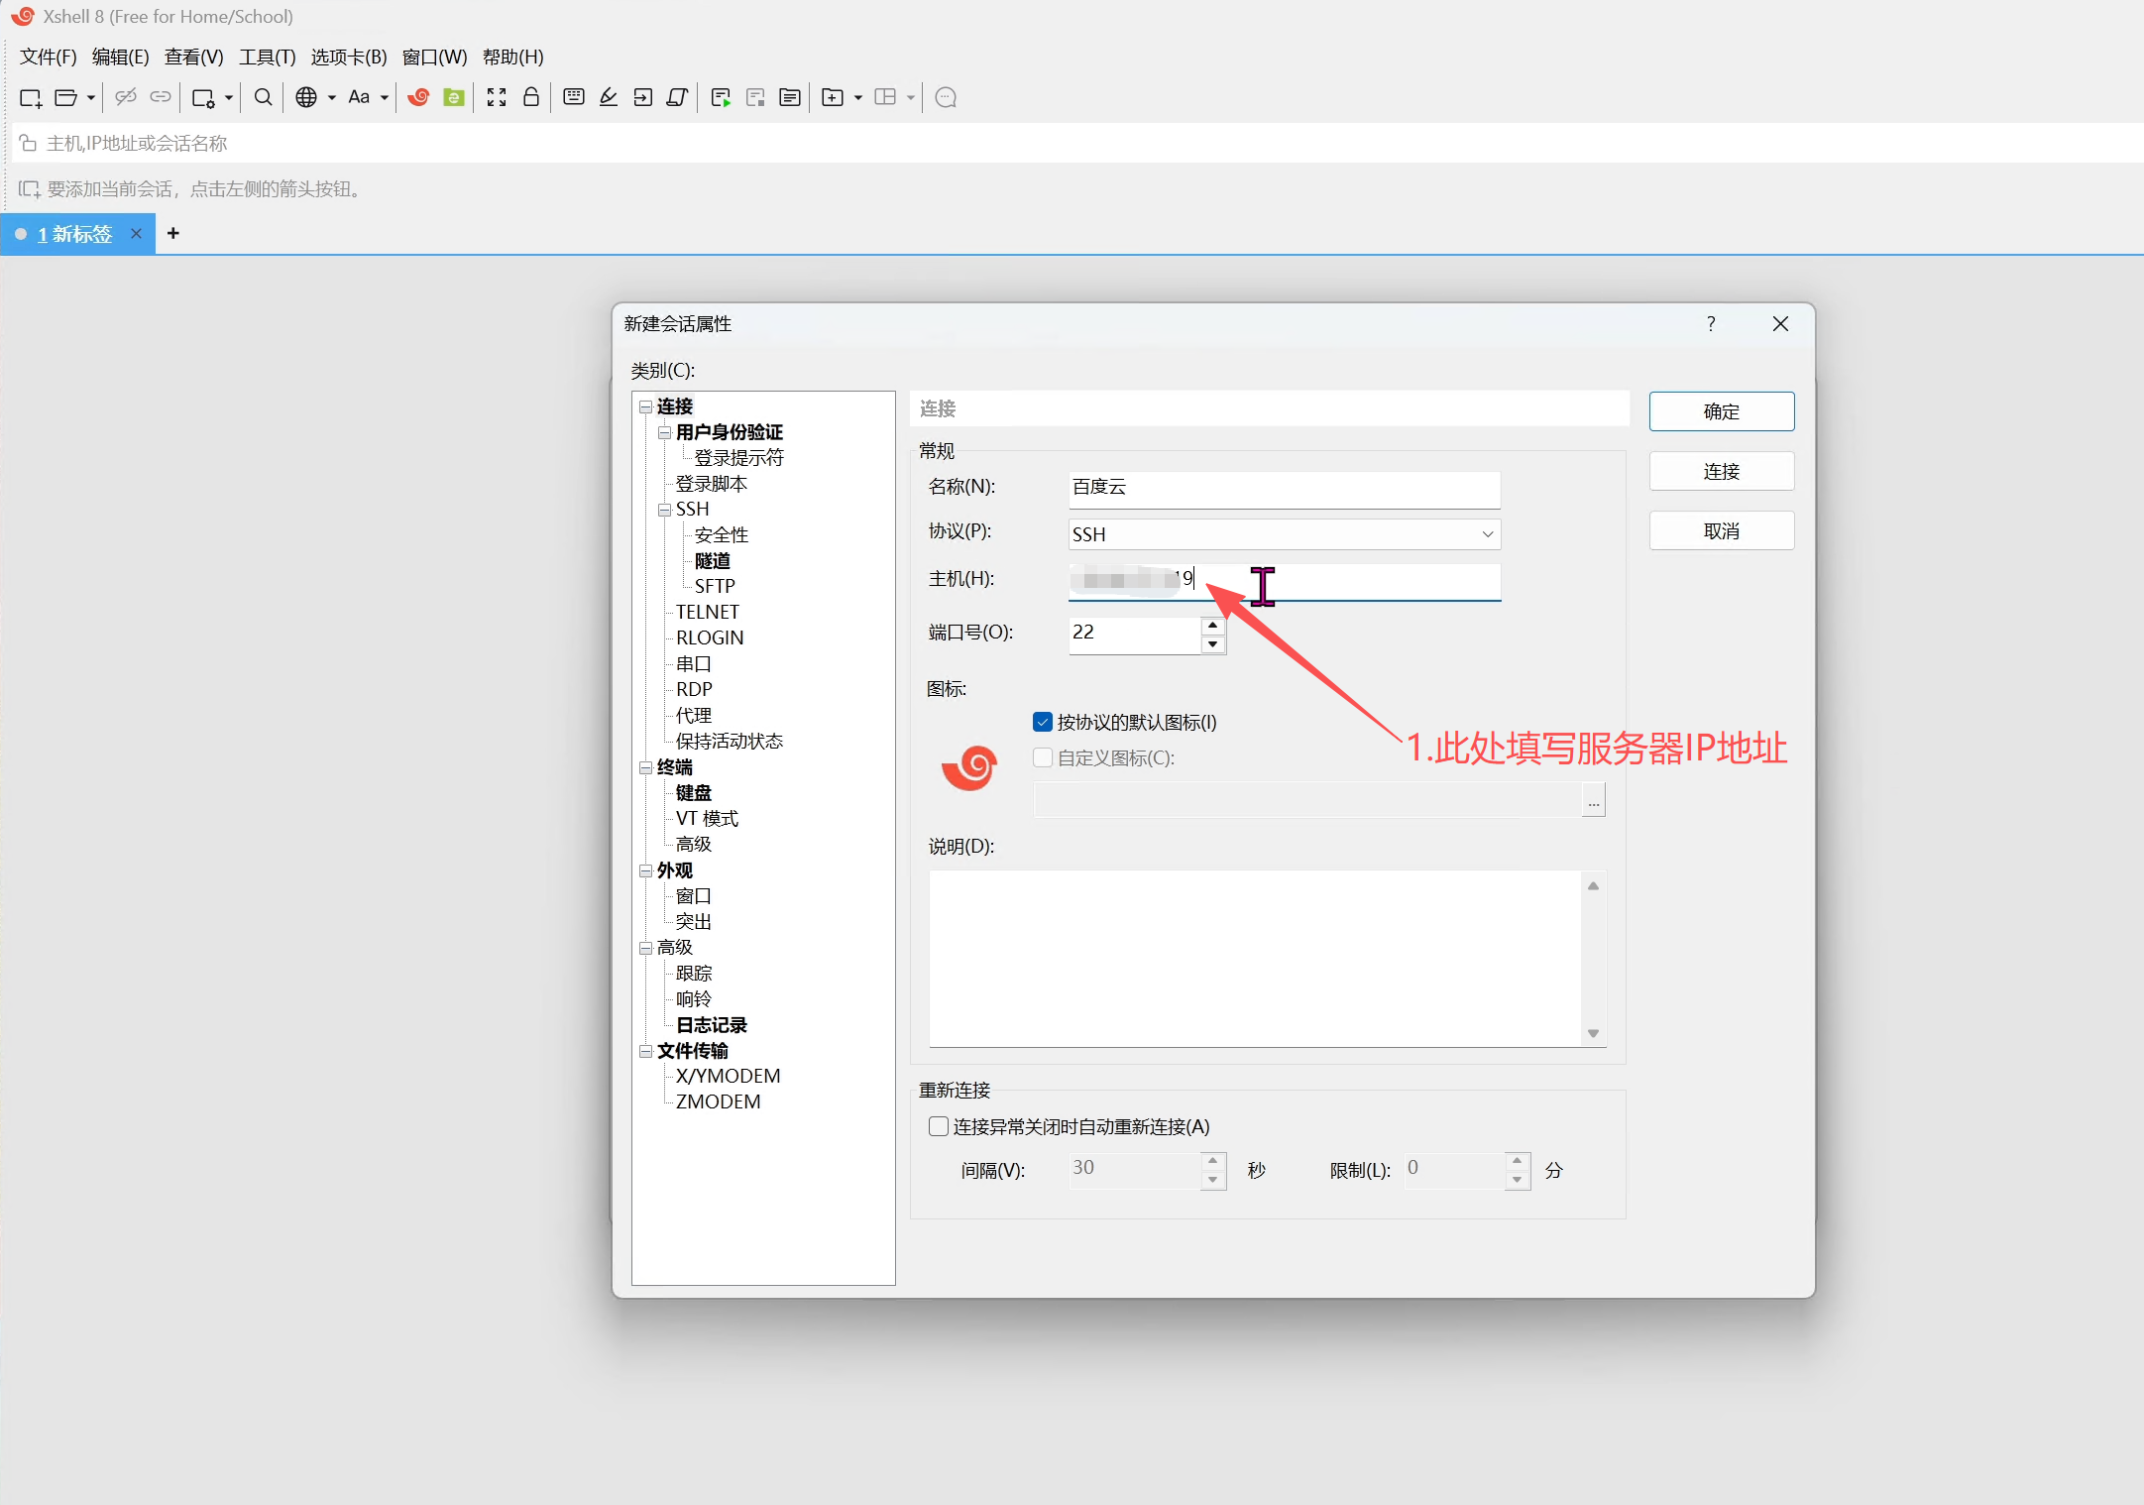Screen dimensions: 2144x1505
Task: Click the green Xftp file transfer icon
Action: 454,97
